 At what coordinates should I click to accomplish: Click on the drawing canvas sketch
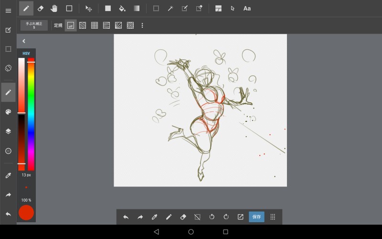pyautogui.click(x=200, y=110)
